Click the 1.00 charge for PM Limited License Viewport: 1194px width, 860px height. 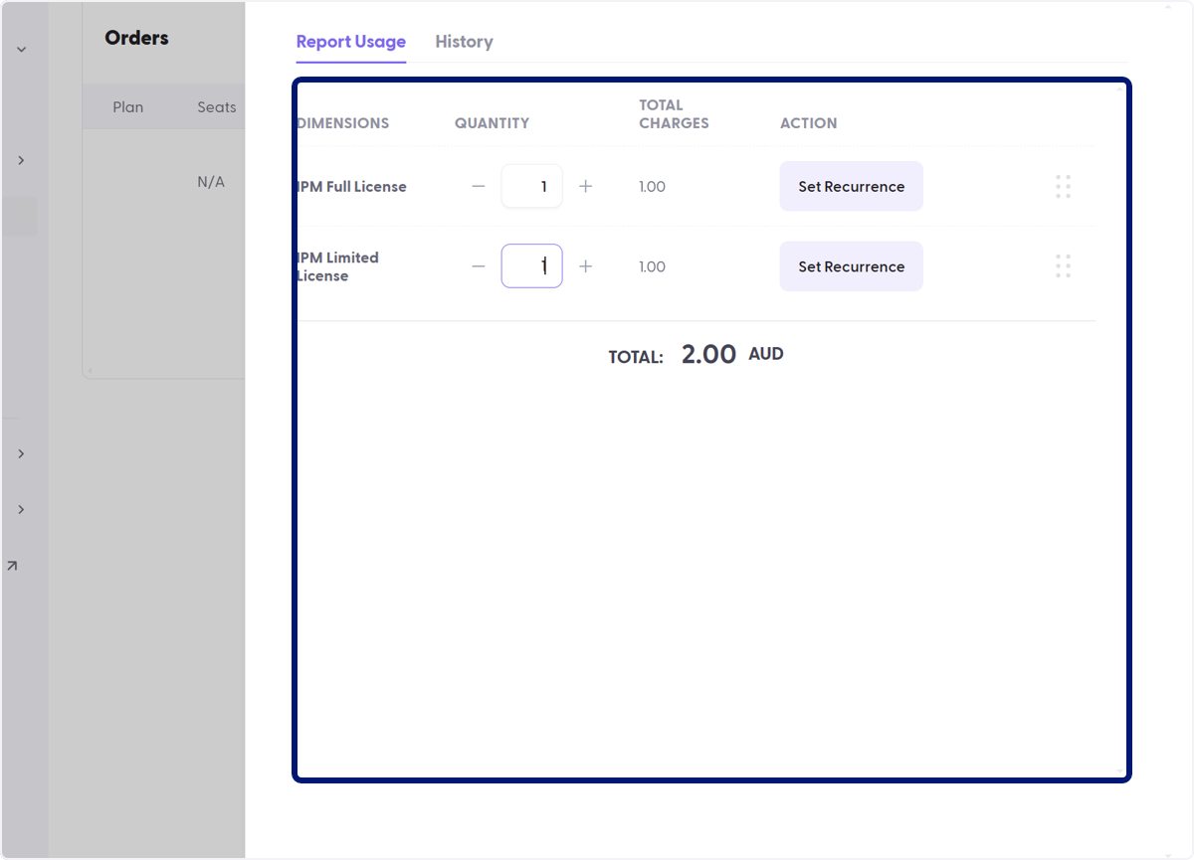pyautogui.click(x=653, y=266)
